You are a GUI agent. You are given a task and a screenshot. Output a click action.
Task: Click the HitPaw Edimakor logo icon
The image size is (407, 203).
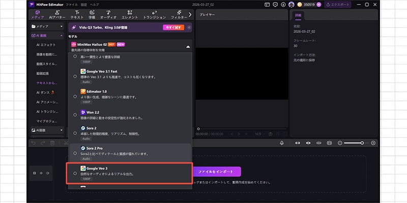click(32, 5)
